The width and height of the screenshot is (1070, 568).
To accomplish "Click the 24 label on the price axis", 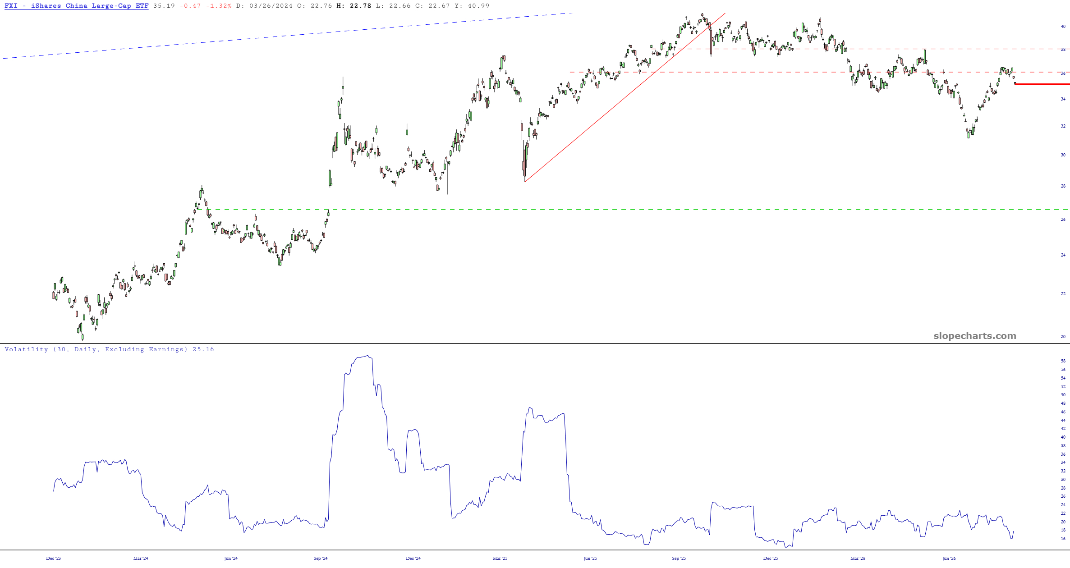I will point(1063,255).
